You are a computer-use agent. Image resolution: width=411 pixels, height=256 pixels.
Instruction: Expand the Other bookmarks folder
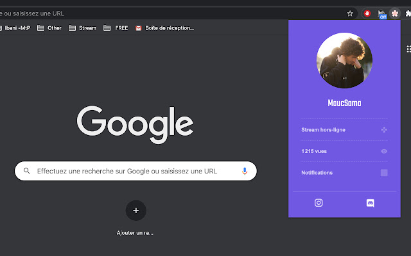(49, 28)
